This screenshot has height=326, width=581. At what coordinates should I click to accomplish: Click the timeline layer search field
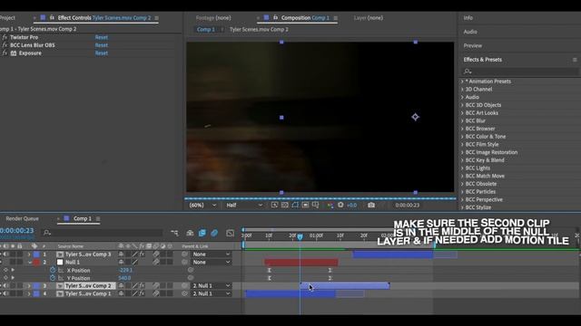[103, 233]
